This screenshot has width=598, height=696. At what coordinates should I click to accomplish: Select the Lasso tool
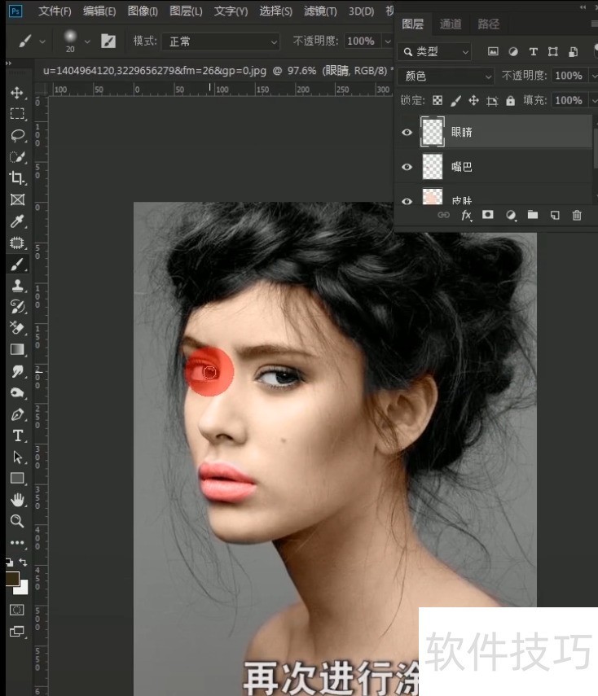click(17, 135)
